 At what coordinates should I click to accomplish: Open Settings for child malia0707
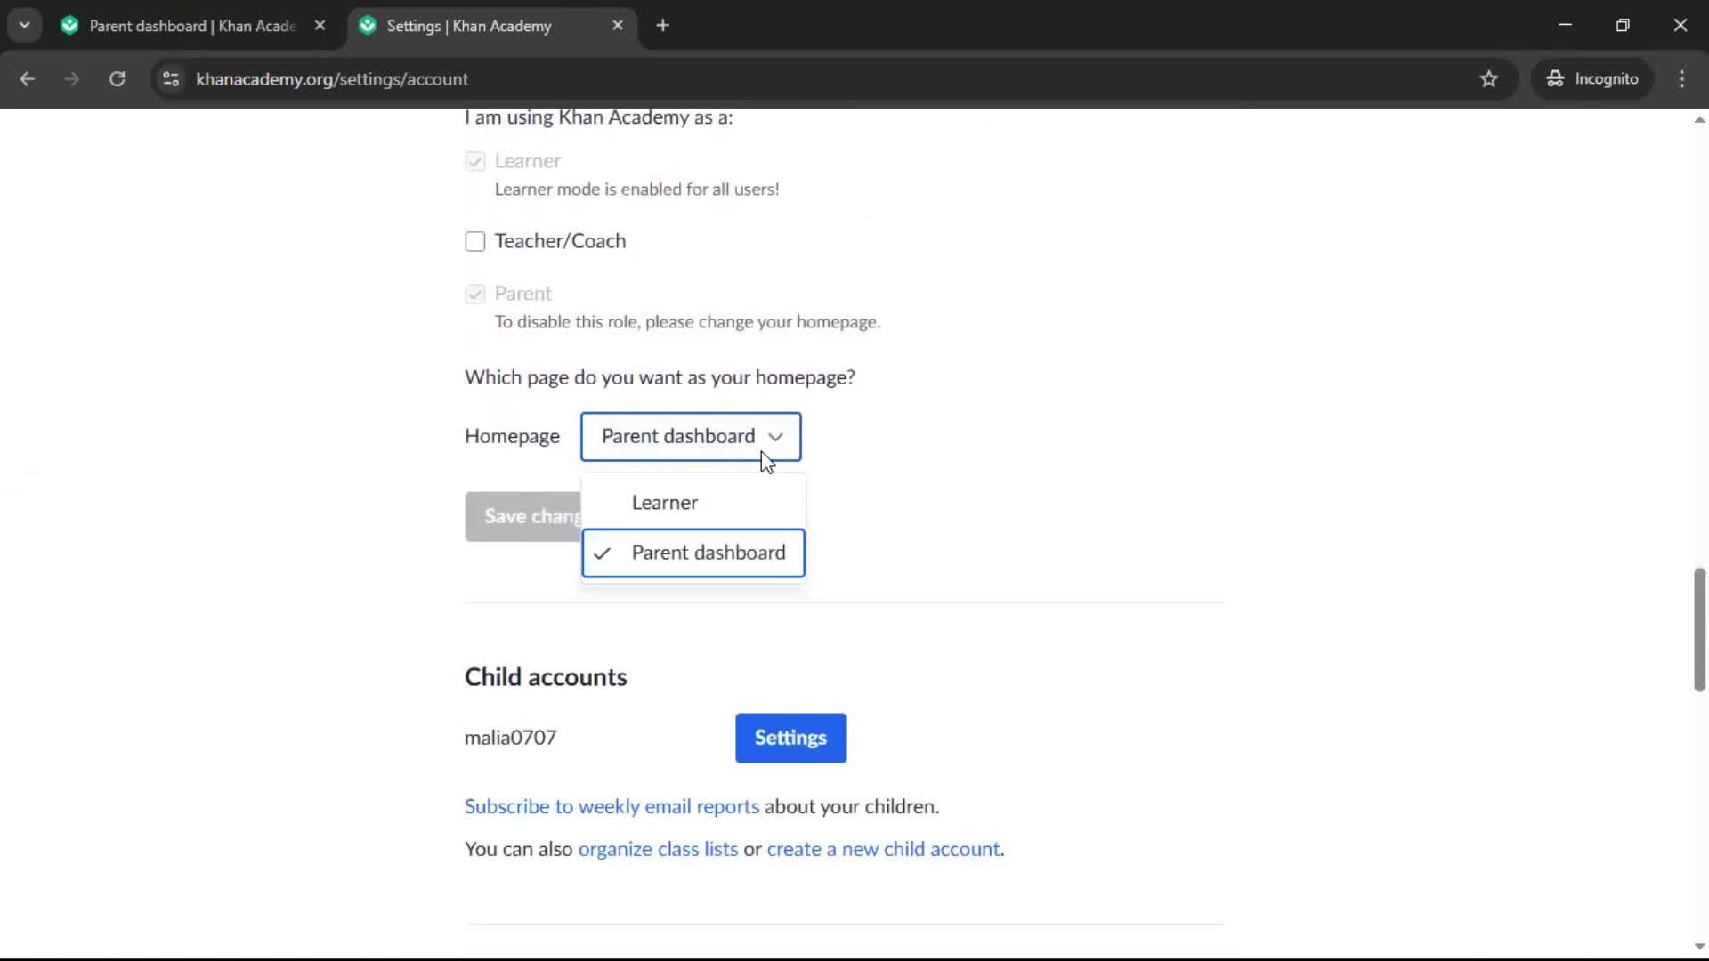coord(790,738)
